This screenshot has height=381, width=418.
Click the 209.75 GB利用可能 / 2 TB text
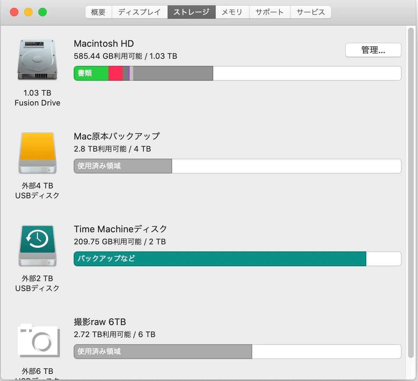click(x=120, y=241)
